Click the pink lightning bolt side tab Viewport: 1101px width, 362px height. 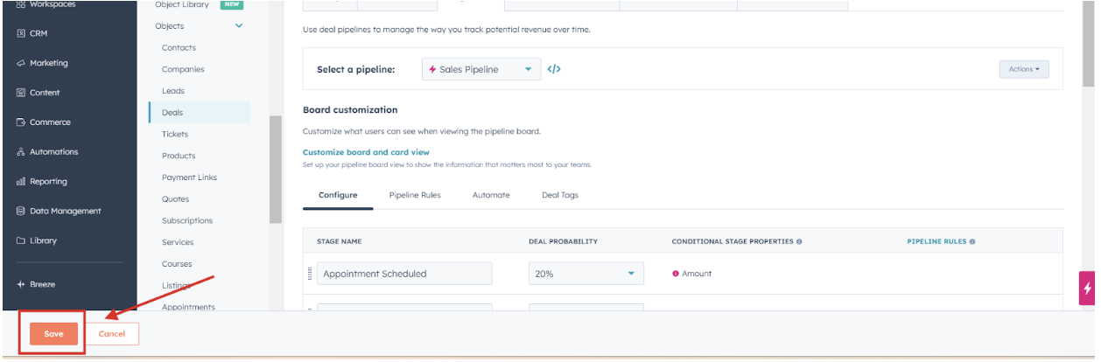[1087, 288]
